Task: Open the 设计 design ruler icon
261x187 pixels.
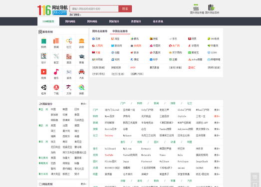Action: (43, 56)
